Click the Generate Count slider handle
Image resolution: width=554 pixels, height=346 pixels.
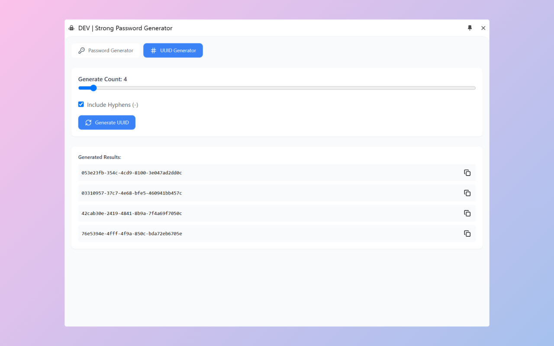pyautogui.click(x=93, y=88)
